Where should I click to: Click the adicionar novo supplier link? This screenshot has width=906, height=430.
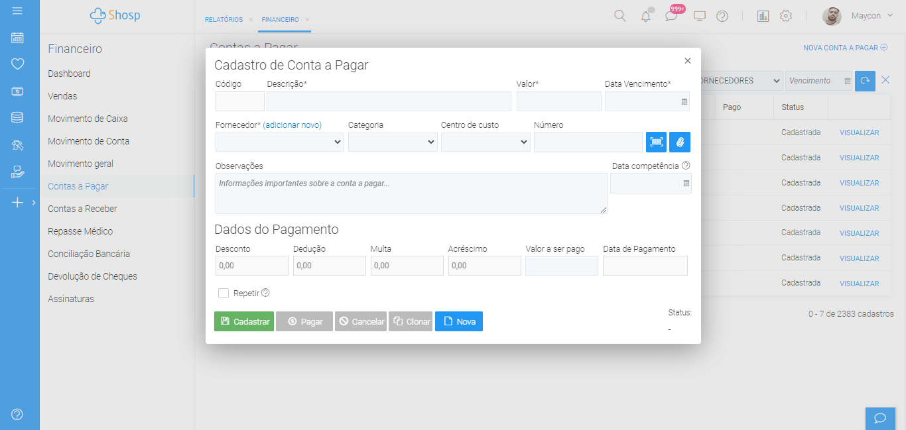292,125
